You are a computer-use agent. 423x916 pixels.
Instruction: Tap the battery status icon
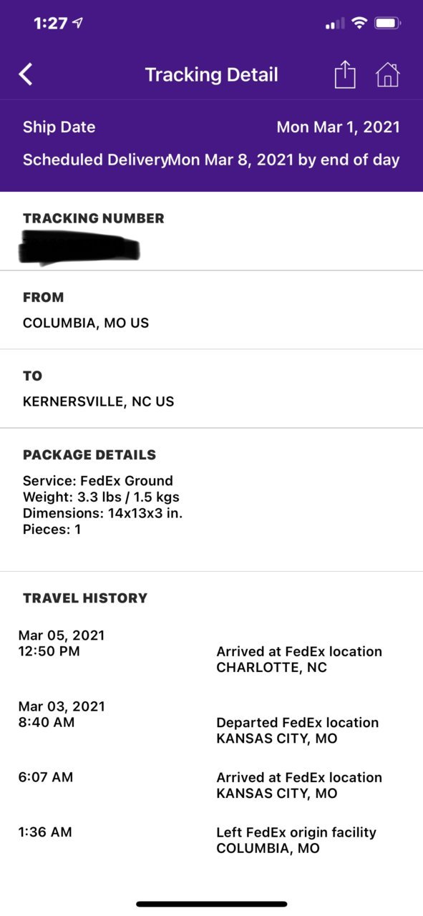387,24
